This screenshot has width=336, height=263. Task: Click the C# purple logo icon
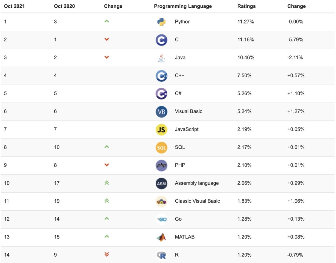pos(161,94)
